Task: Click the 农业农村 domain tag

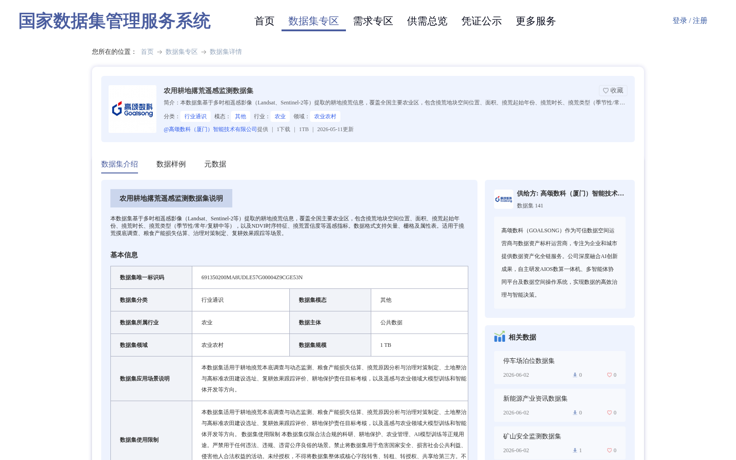Action: pyautogui.click(x=325, y=116)
